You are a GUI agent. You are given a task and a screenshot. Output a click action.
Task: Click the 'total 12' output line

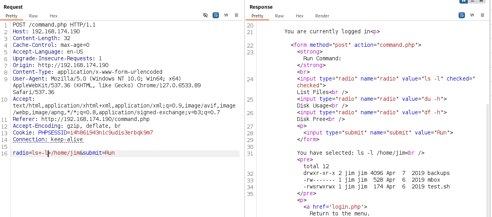click(316, 166)
